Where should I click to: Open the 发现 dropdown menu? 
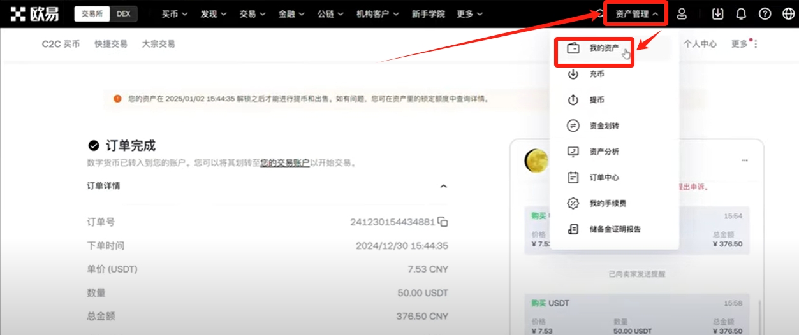(213, 14)
